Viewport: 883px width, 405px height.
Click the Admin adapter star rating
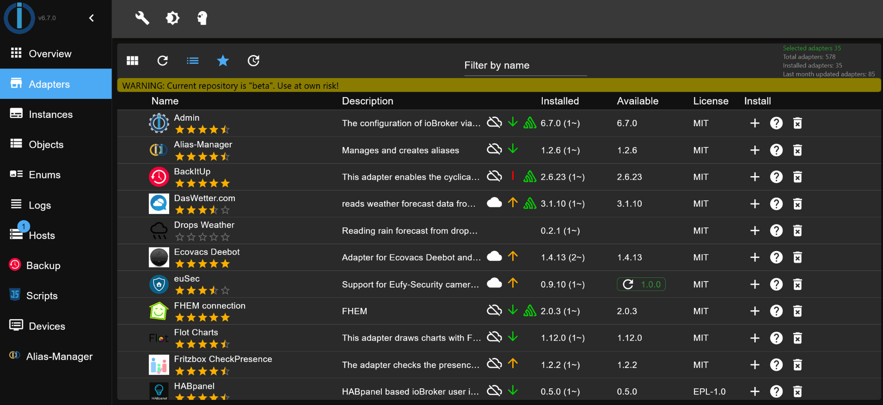202,130
